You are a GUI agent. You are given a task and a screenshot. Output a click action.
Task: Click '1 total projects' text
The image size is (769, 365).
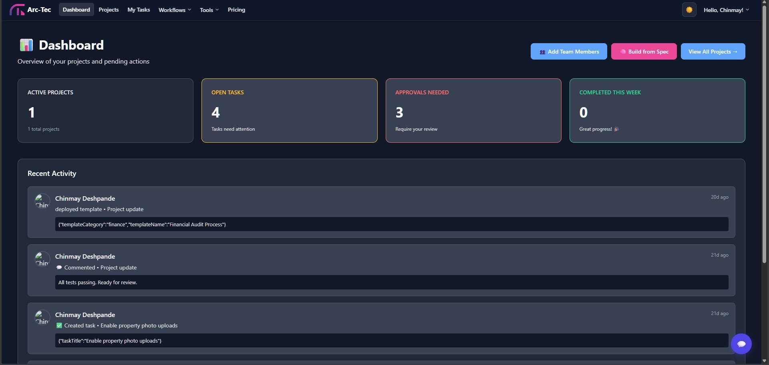click(x=44, y=129)
